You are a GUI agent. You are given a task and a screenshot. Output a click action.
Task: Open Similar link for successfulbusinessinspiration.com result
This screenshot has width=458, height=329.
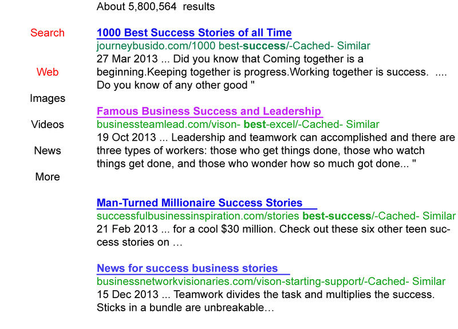[439, 216]
